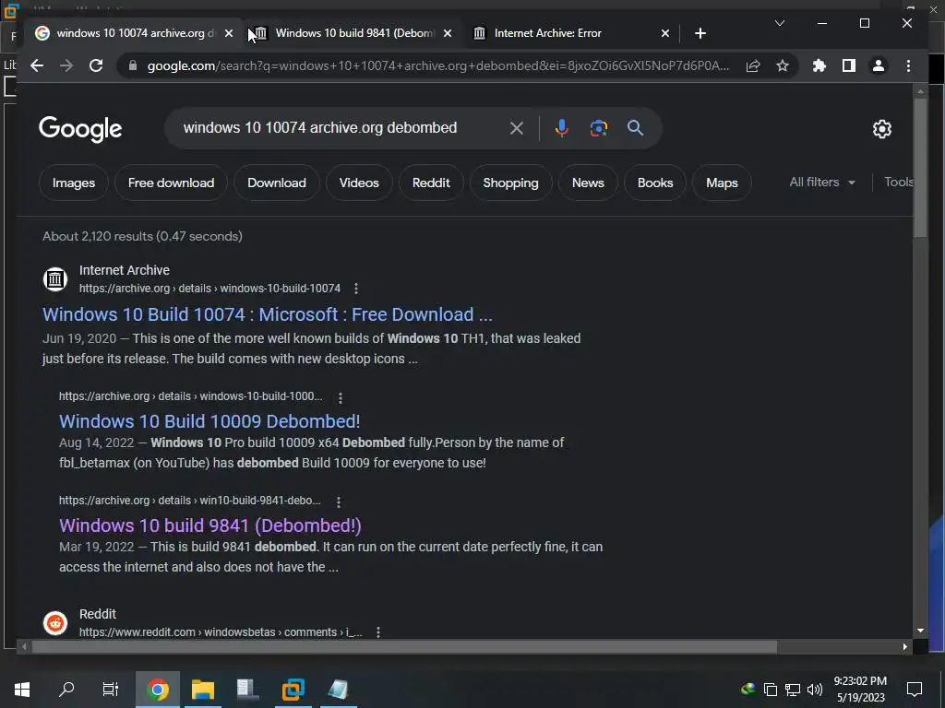Click the URL address bar

pyautogui.click(x=437, y=65)
